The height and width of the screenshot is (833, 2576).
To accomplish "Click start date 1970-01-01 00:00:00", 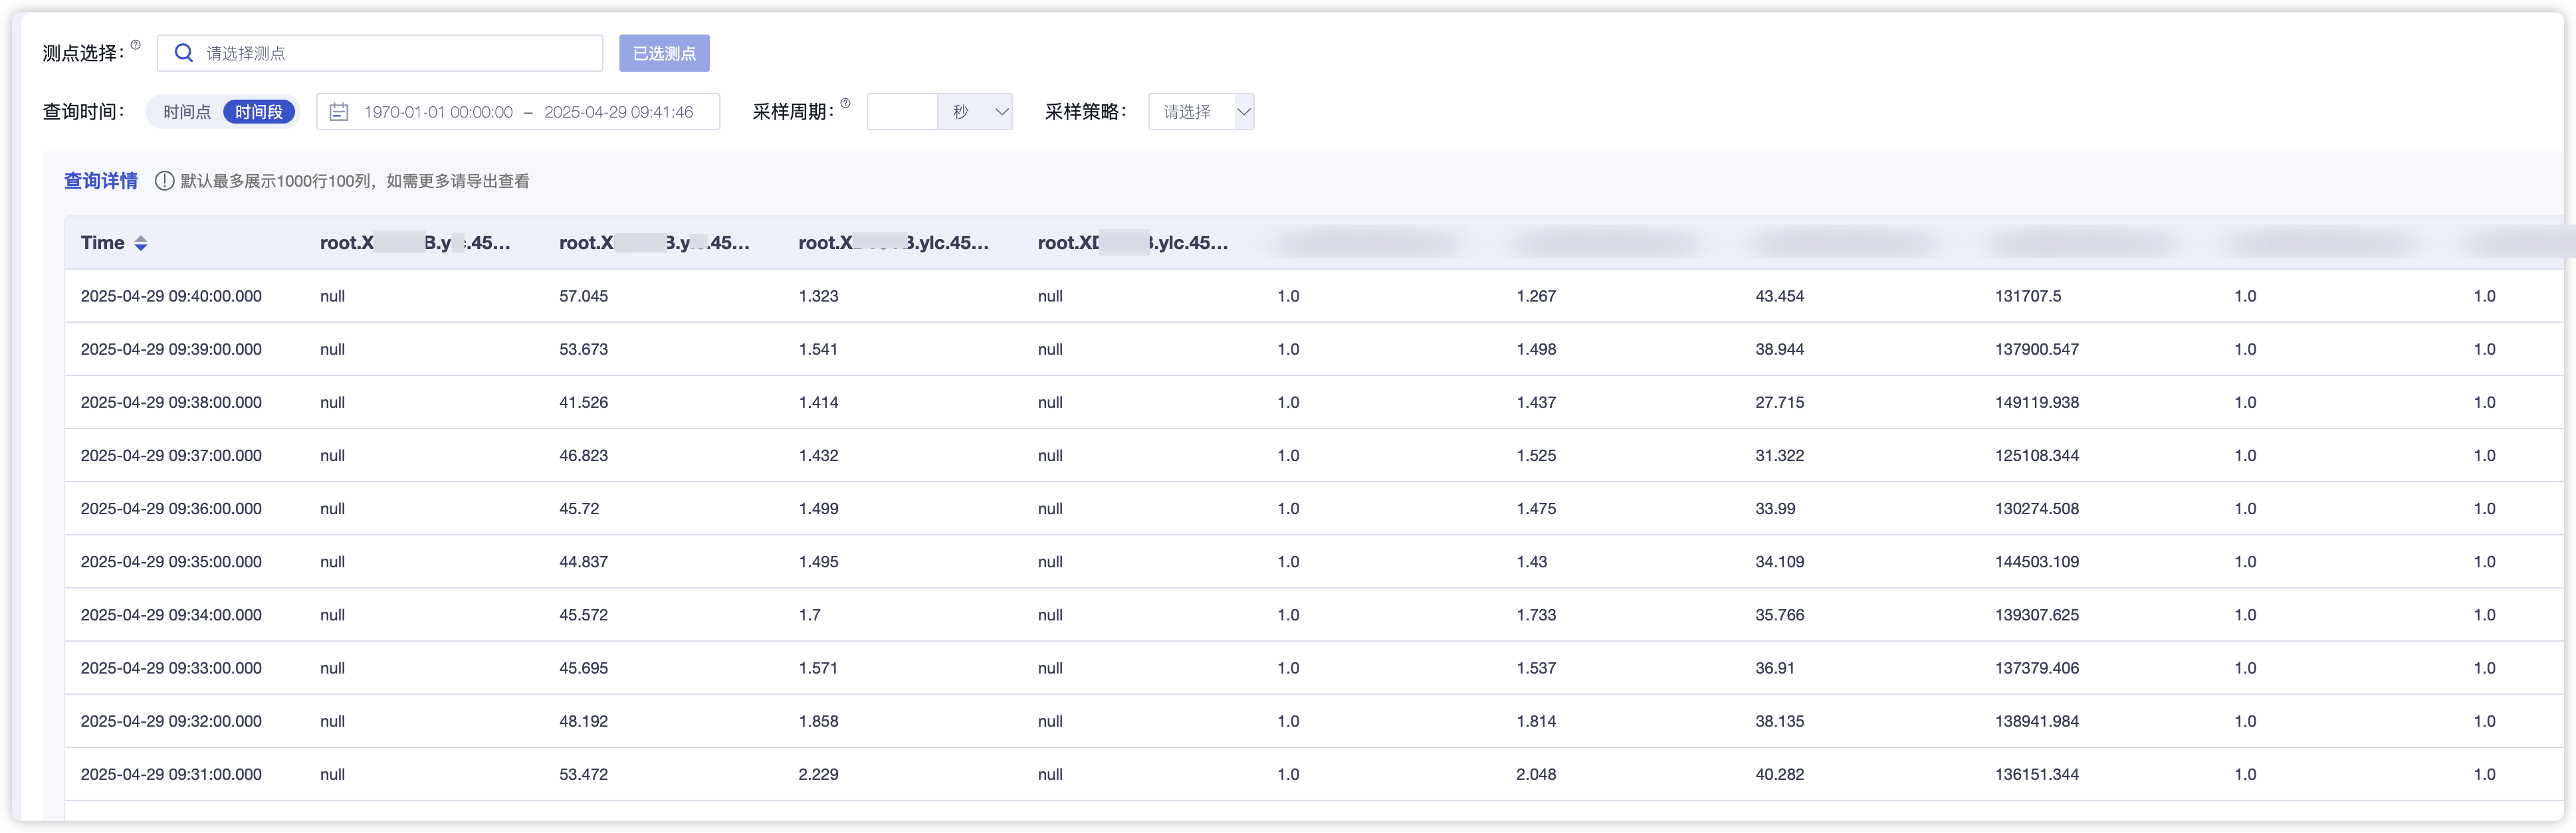I will click(x=438, y=112).
